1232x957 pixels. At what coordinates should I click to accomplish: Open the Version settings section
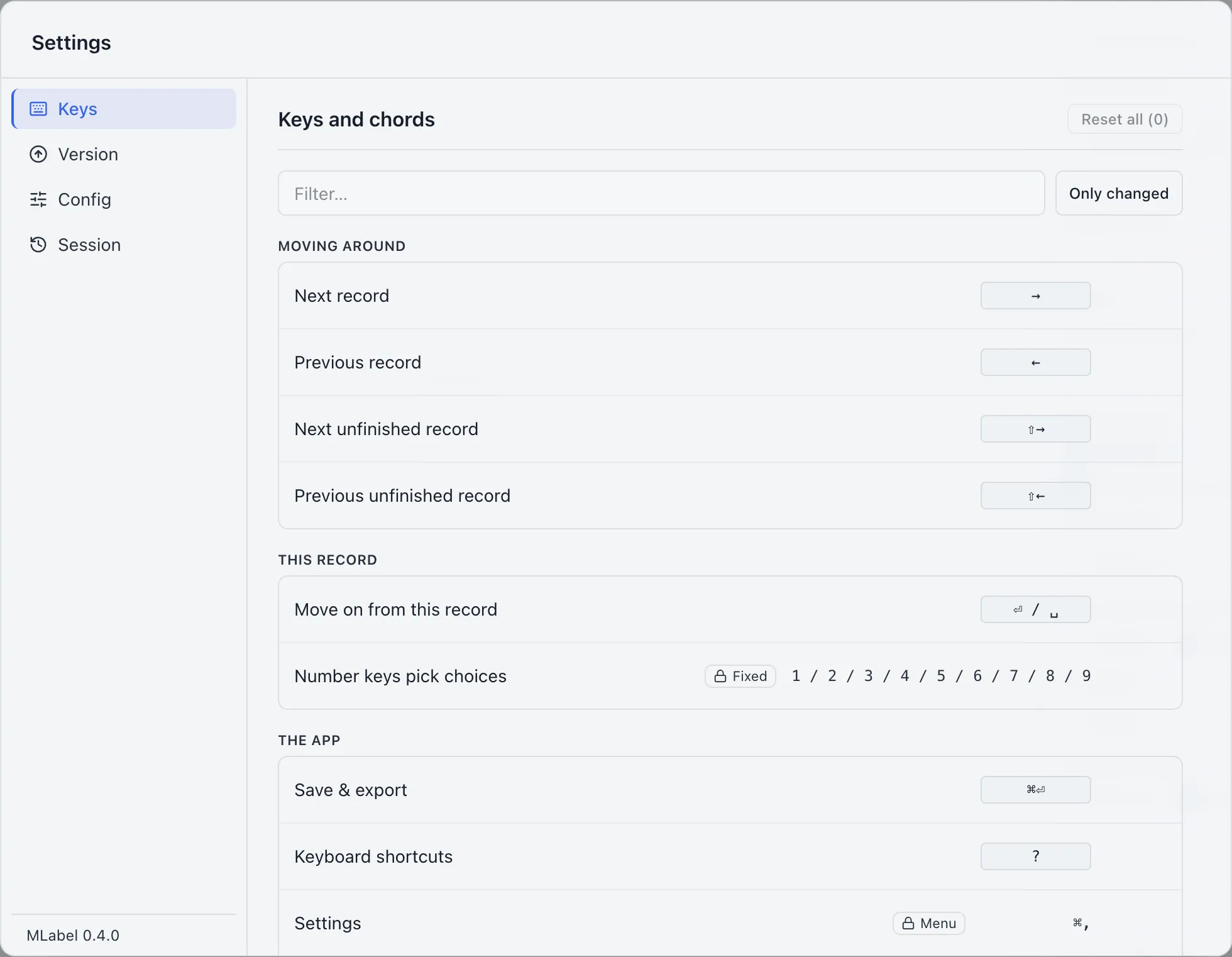(x=124, y=154)
